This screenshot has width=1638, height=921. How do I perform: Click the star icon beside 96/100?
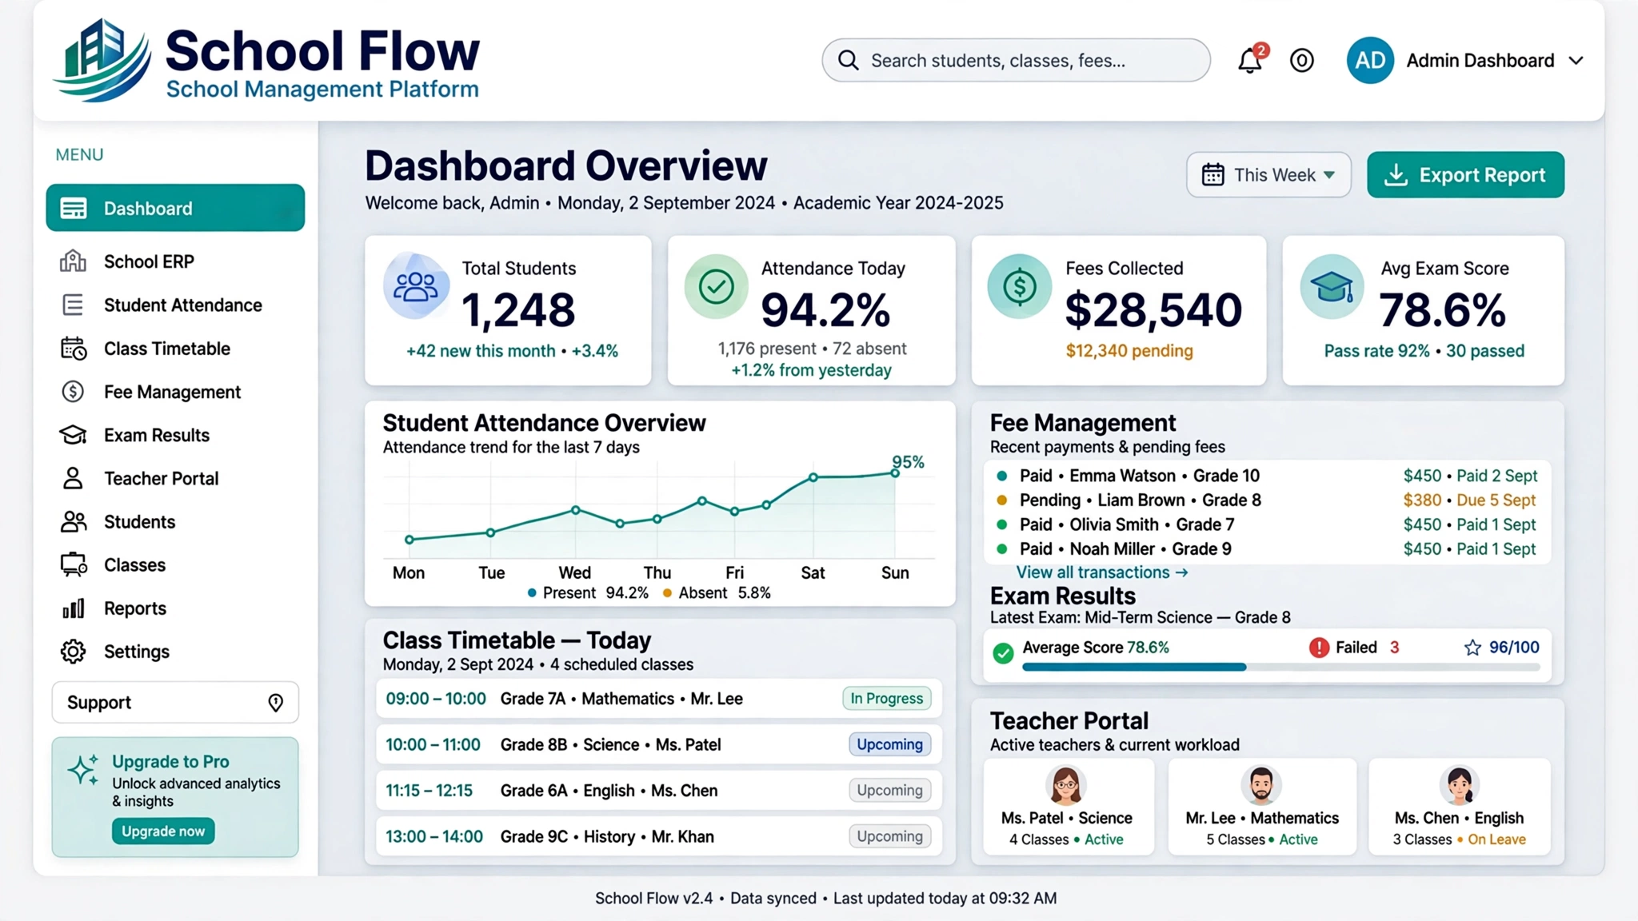[x=1472, y=648]
